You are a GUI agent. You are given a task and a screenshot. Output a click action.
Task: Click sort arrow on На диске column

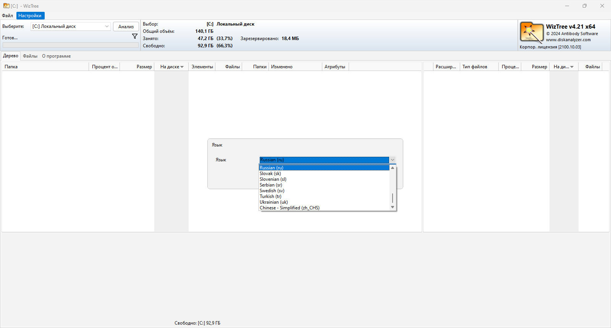point(182,67)
